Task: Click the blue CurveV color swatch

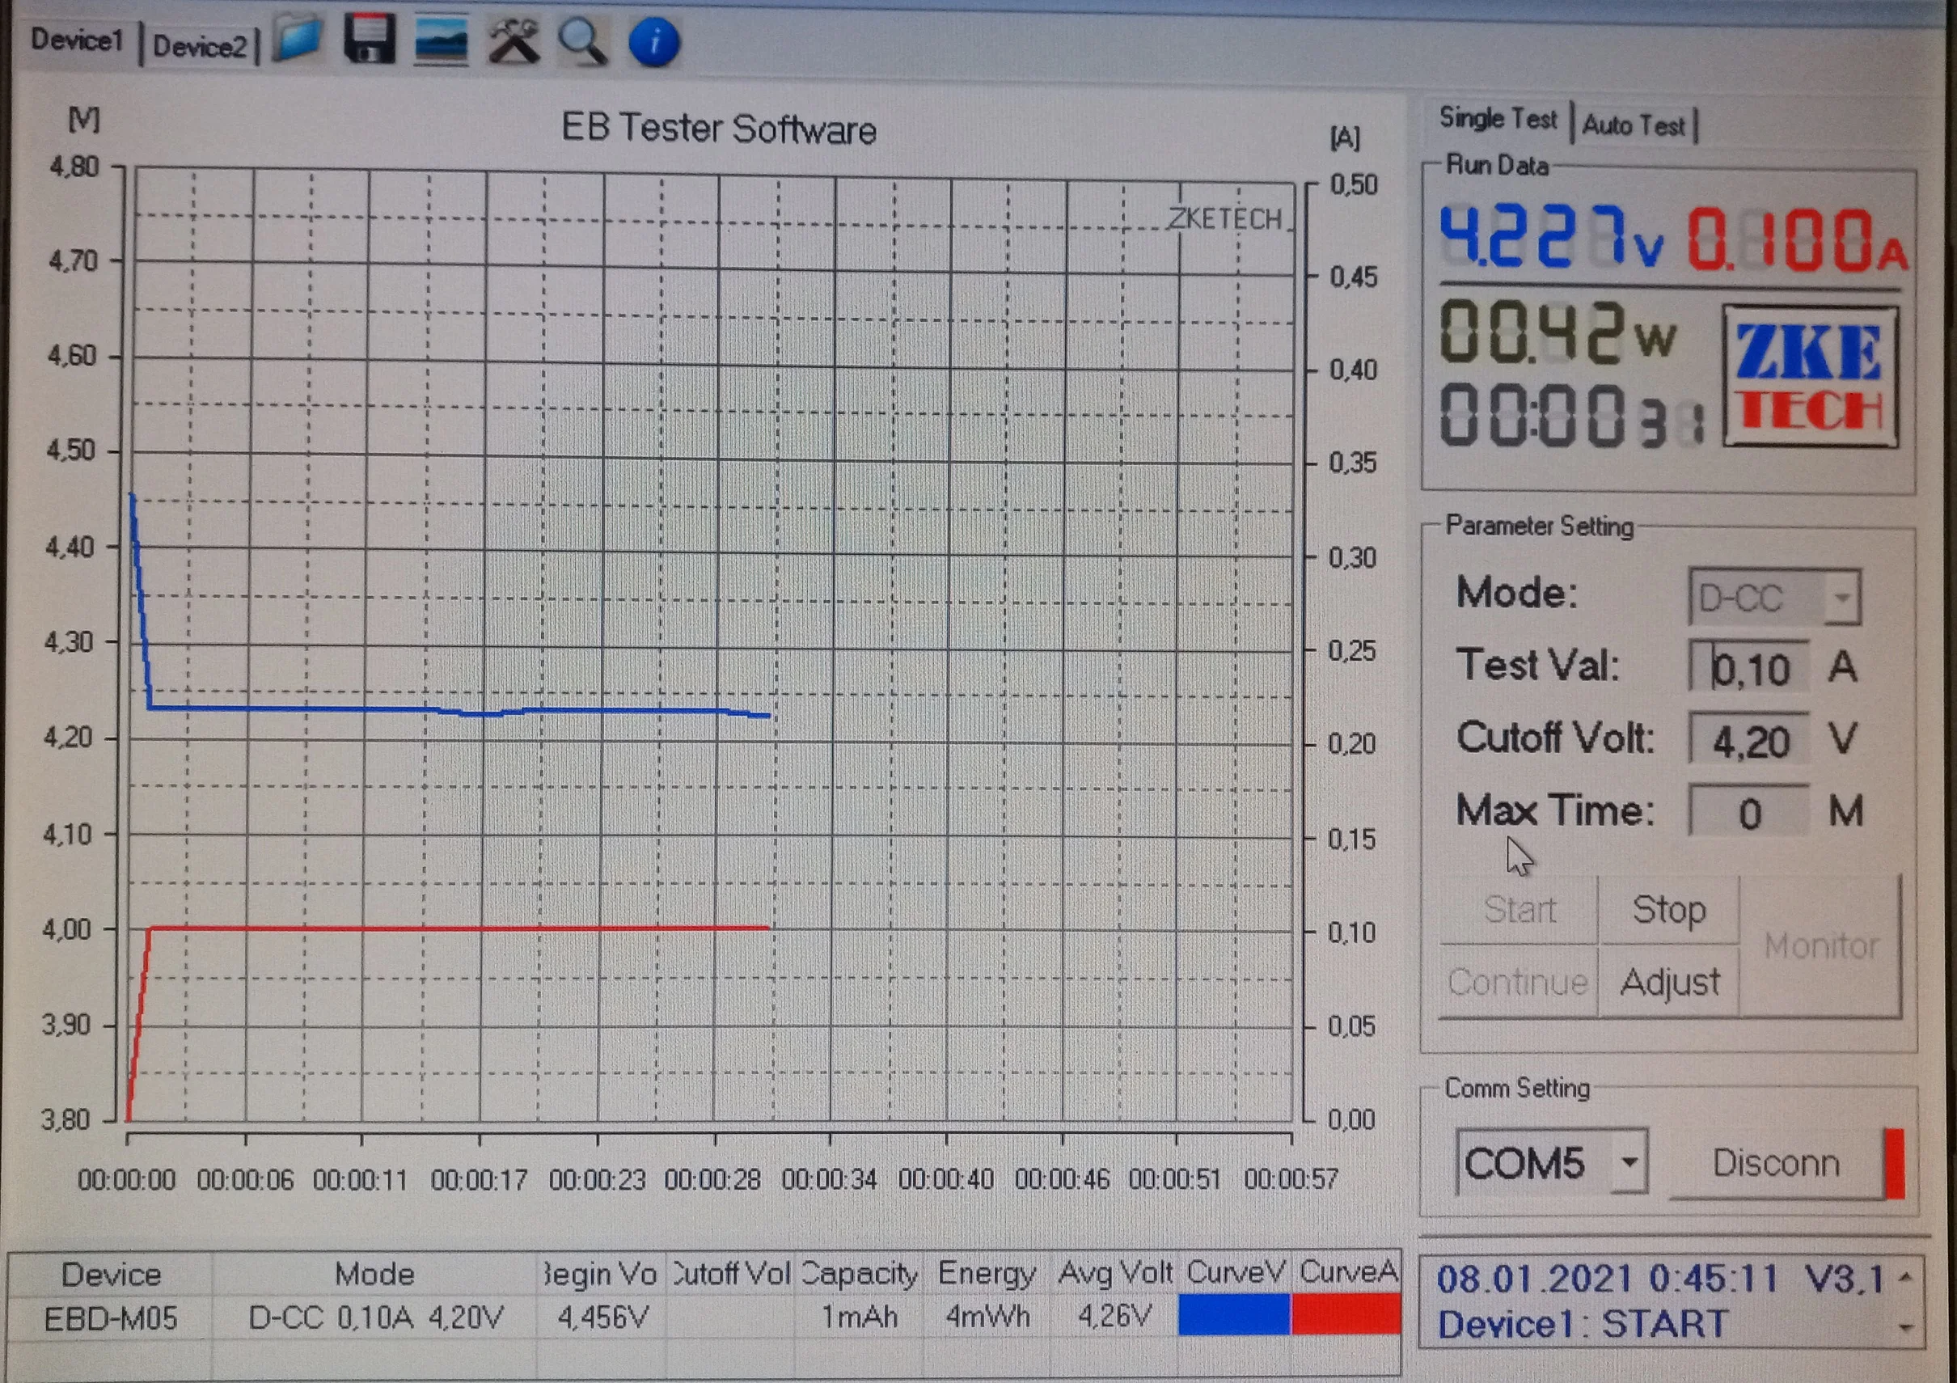Action: click(1233, 1314)
